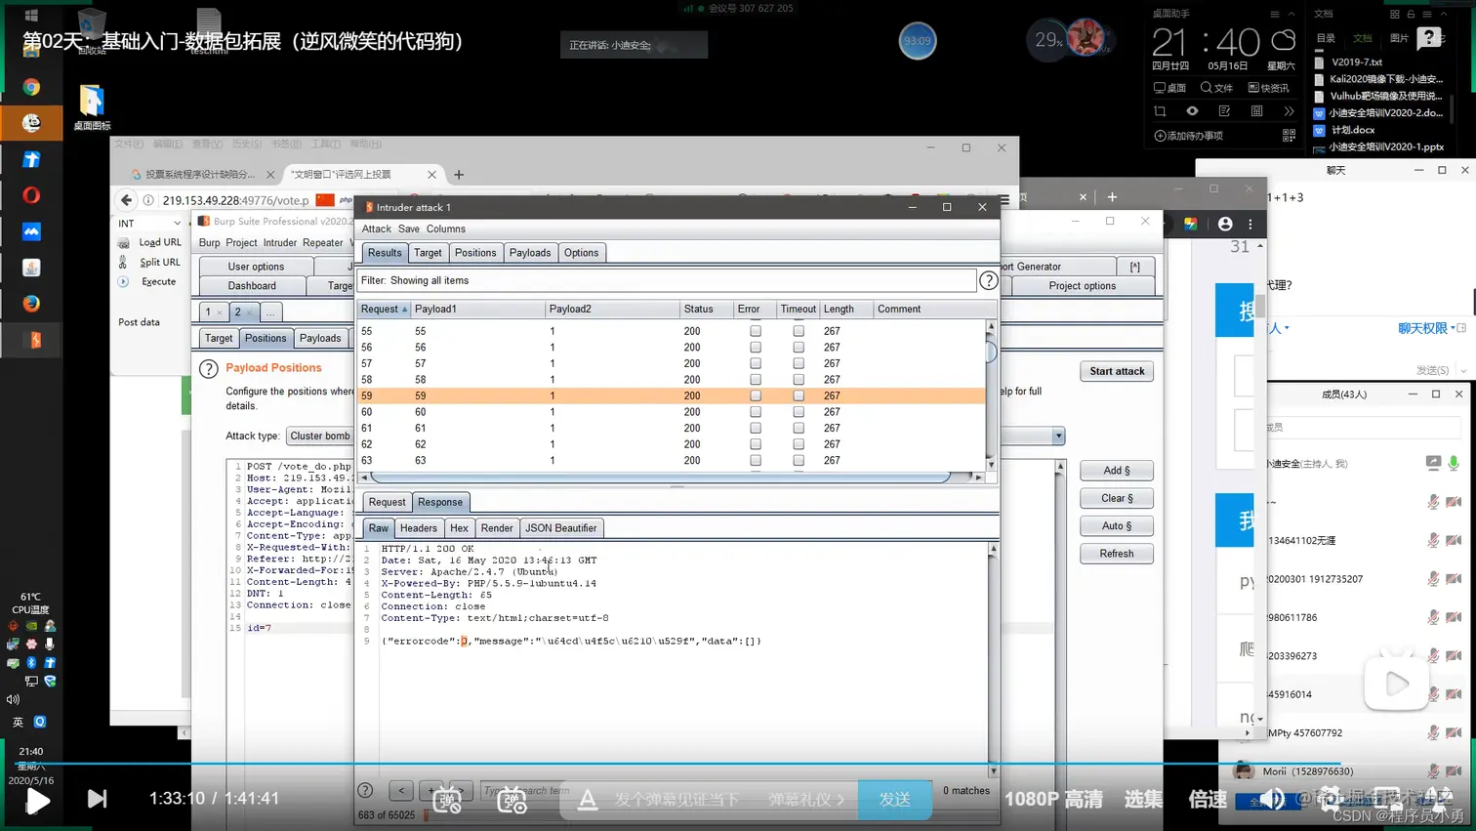This screenshot has height=831, width=1476.
Task: Click the user account icon in right browser
Action: [1225, 225]
